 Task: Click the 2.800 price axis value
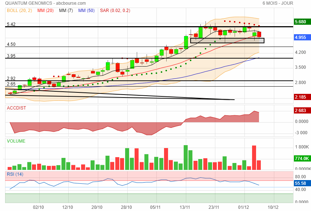click(300, 83)
